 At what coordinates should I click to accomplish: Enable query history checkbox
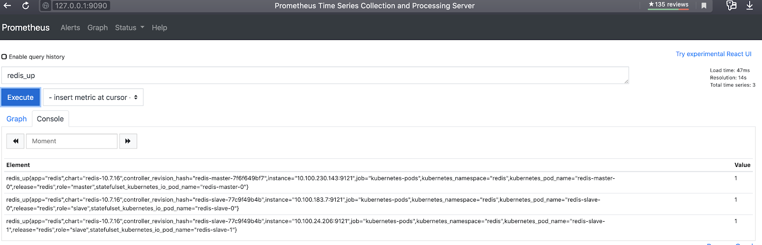(4, 57)
